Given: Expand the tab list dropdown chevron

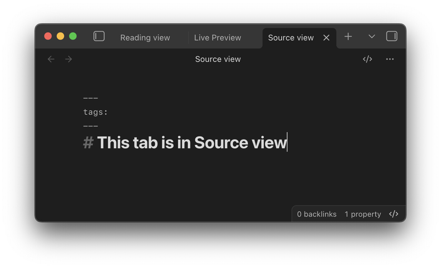Looking at the screenshot, I should 372,36.
